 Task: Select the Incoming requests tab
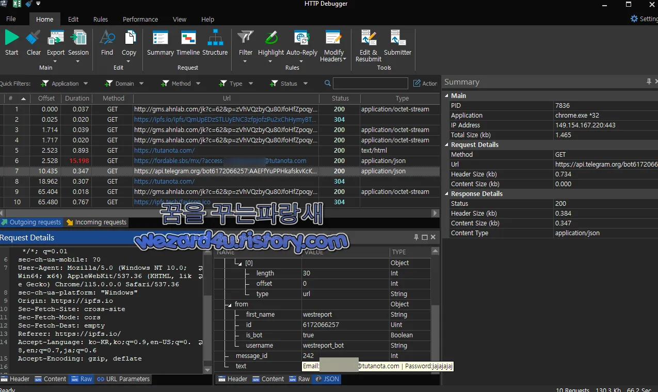pos(96,222)
